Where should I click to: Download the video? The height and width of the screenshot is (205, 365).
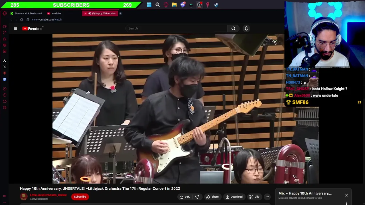point(234,197)
